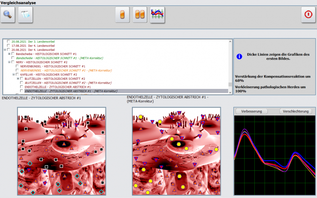Expand the BLUTZELLEN - HISTOLOGISCHER SCHNITT #2 node
This screenshot has width=317, height=198.
point(18,79)
